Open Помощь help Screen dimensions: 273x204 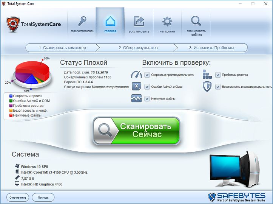(x=43, y=198)
